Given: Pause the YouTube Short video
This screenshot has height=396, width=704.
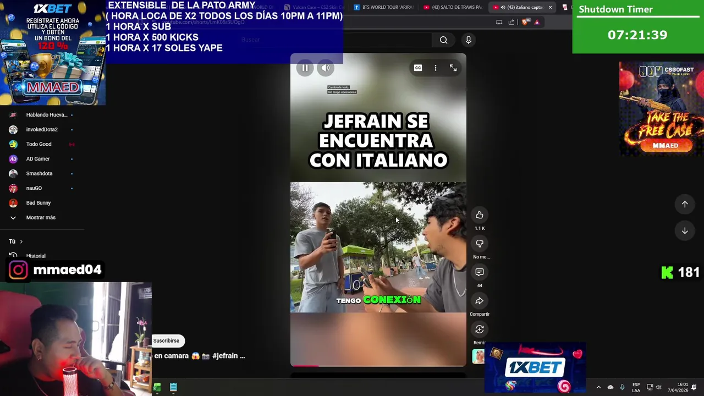Looking at the screenshot, I should 305,68.
